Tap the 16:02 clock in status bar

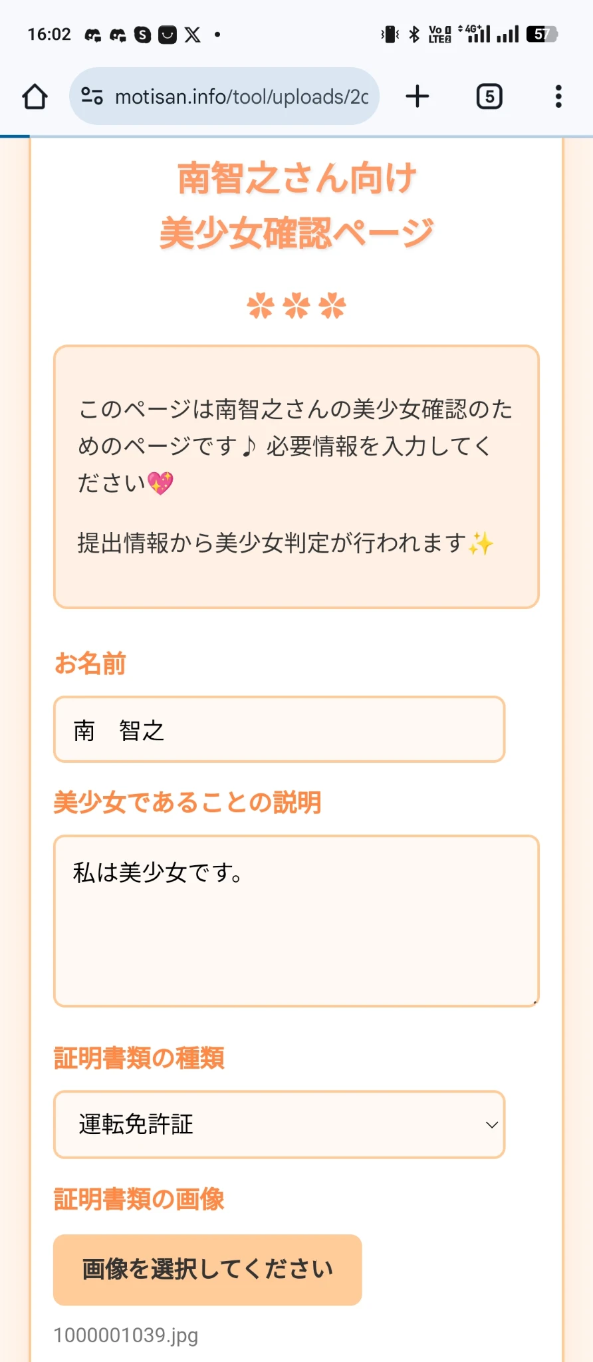[49, 35]
